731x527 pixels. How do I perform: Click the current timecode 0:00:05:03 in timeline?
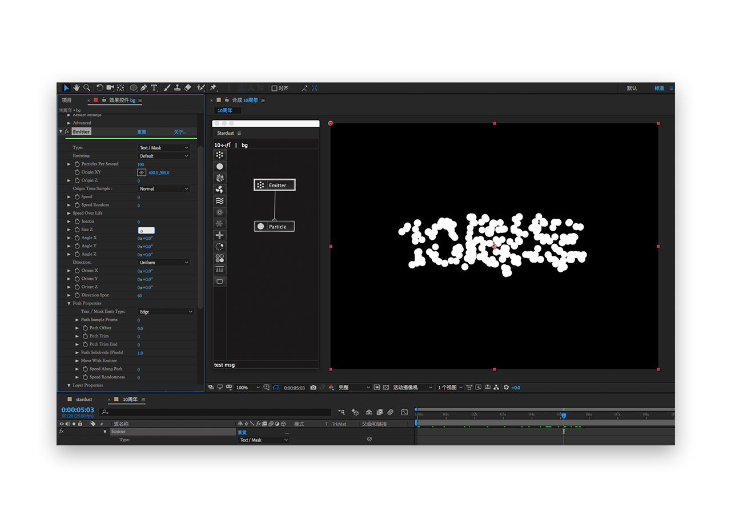(78, 410)
